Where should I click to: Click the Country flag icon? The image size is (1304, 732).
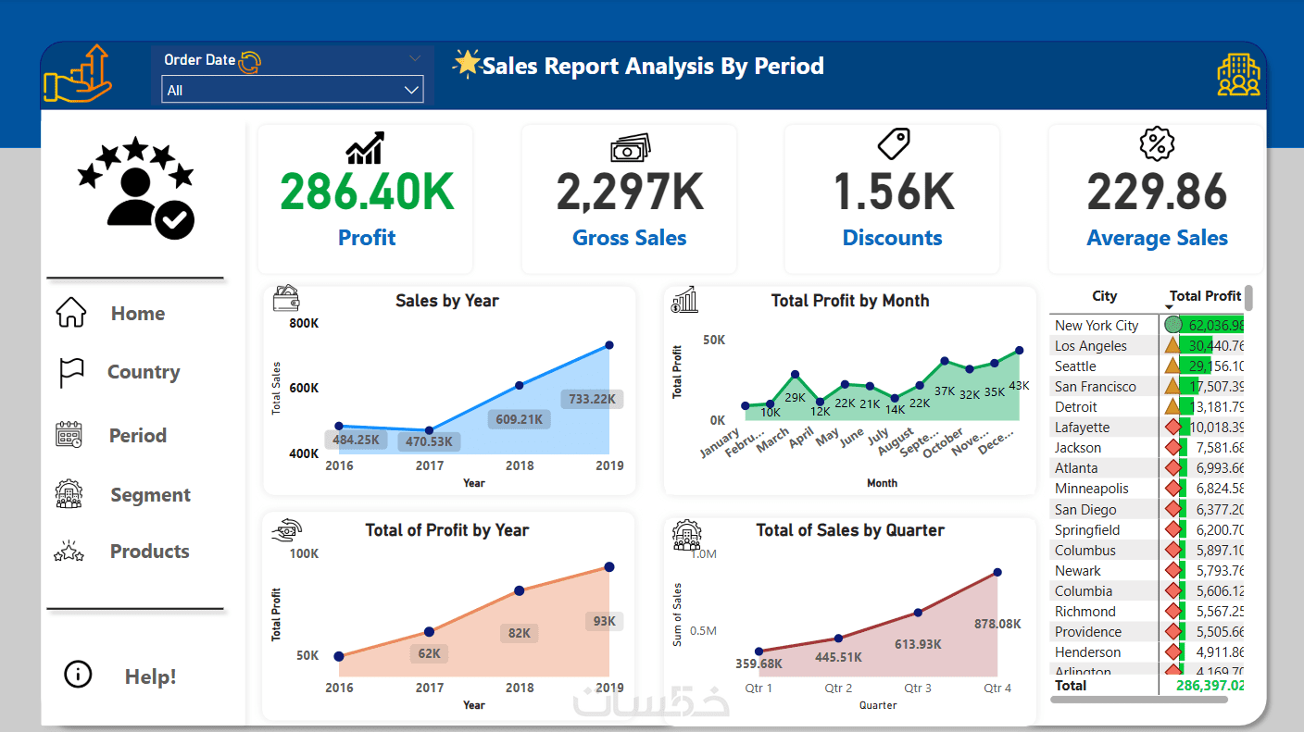pos(71,372)
